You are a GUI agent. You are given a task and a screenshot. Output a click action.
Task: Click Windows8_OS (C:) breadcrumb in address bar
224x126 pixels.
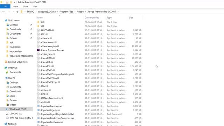(x=47, y=12)
